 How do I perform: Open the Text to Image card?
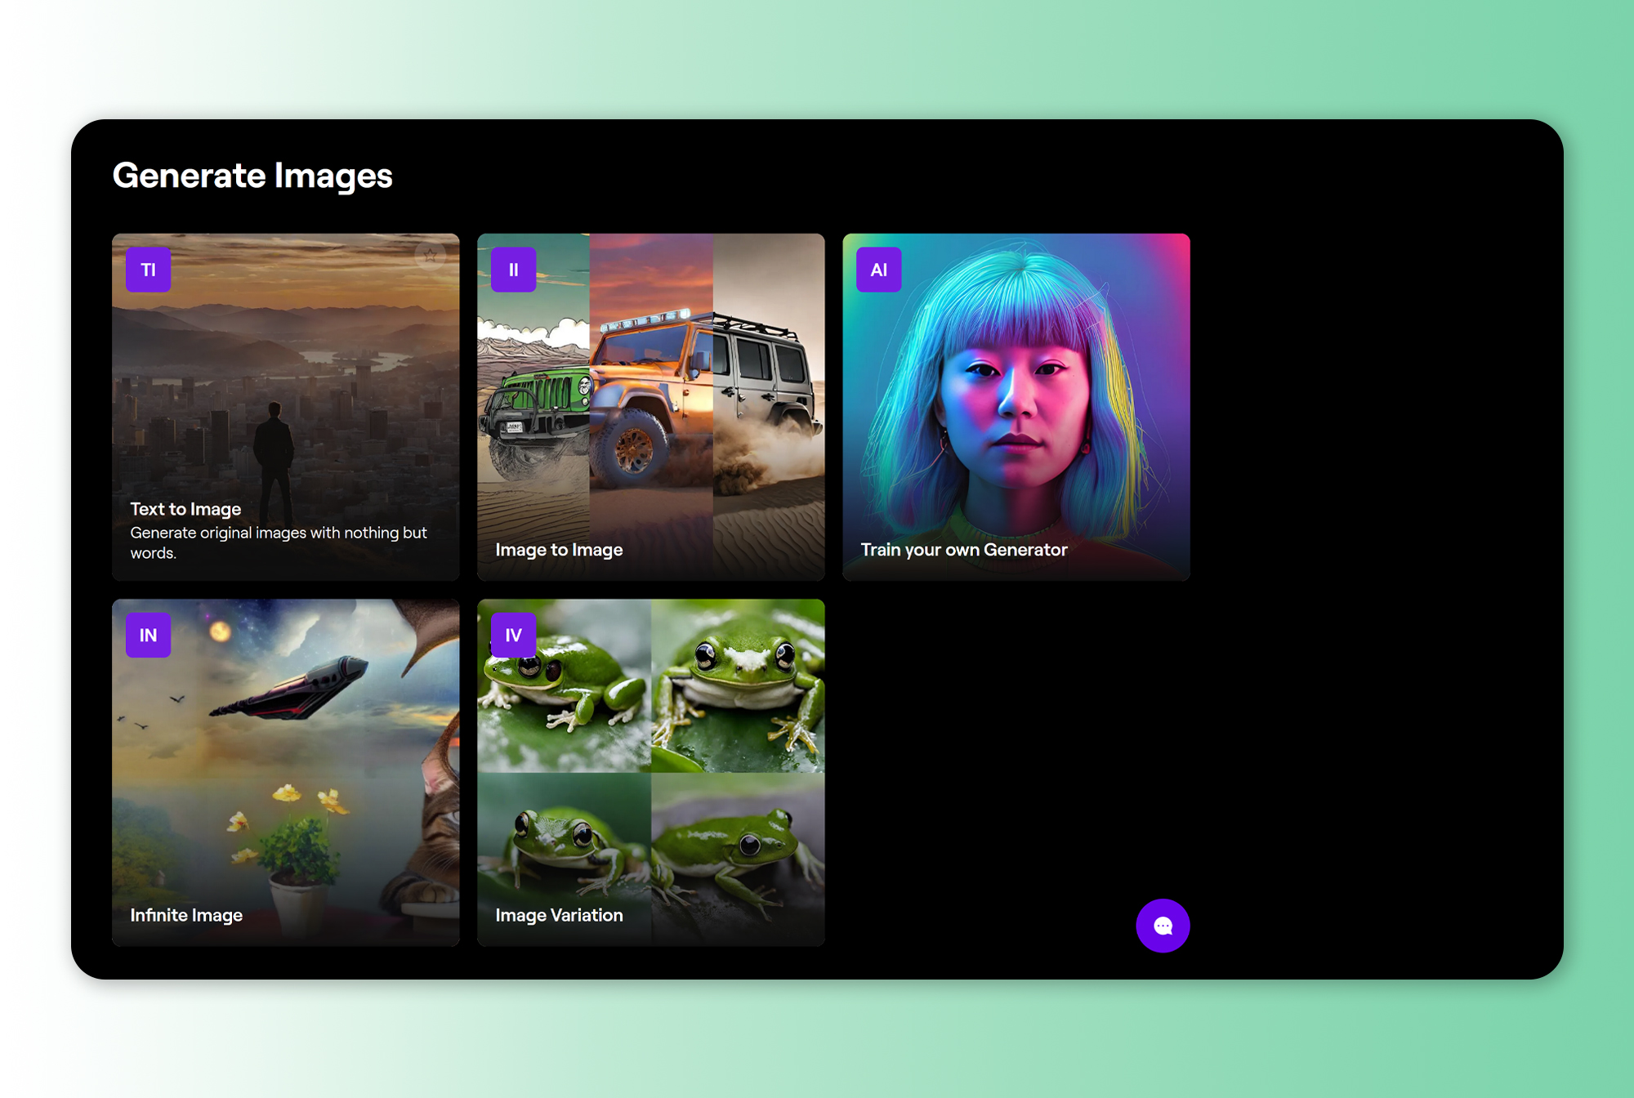tap(286, 407)
